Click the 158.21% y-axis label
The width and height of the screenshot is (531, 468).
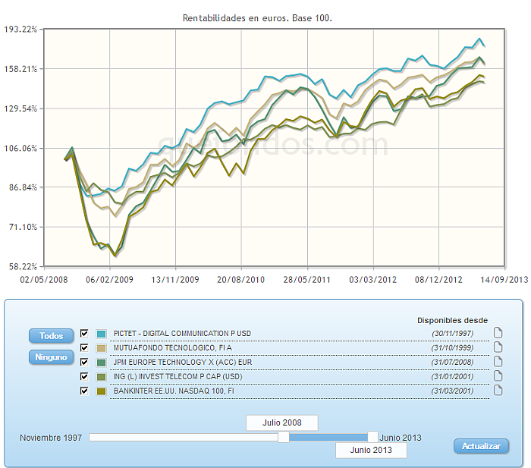(x=20, y=69)
